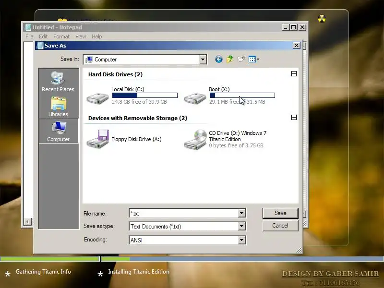Open Notepad Edit menu
Viewport: 384px width, 288px height.
[x=43, y=36]
